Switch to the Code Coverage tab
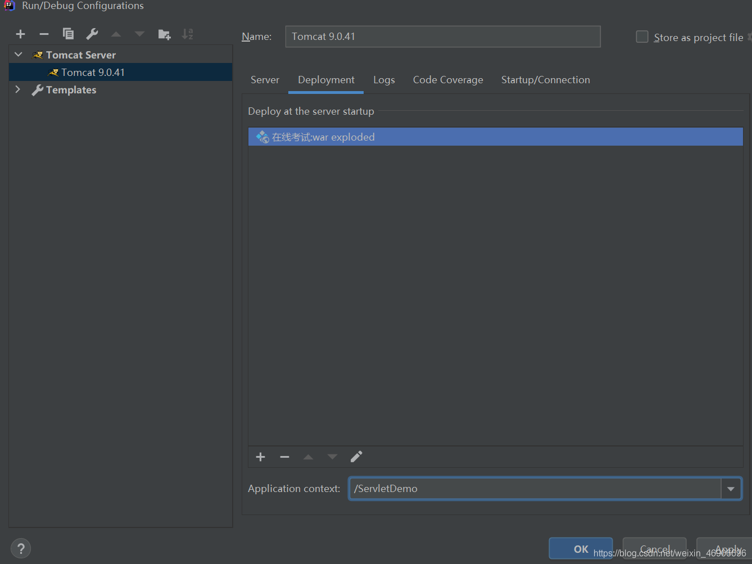The height and width of the screenshot is (564, 752). pos(448,80)
